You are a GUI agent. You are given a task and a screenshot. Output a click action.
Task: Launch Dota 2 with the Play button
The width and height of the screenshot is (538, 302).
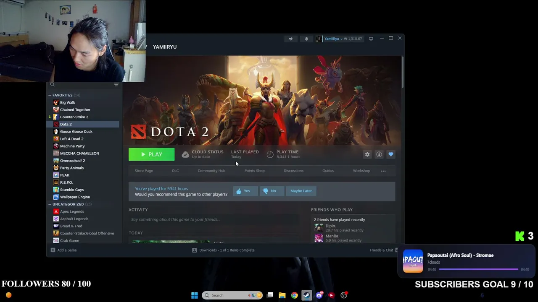pyautogui.click(x=151, y=154)
